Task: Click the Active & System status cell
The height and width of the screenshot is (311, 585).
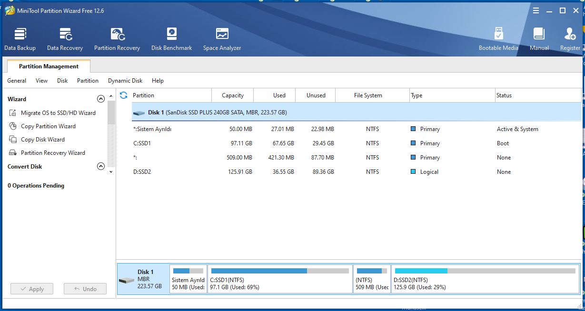Action: tap(517, 129)
